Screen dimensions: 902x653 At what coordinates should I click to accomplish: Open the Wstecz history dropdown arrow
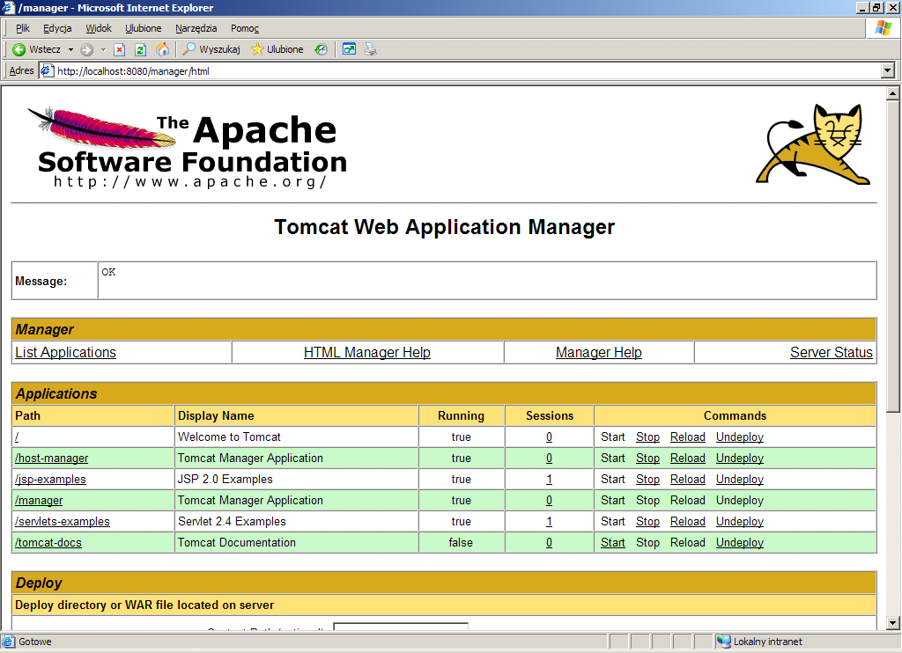click(x=70, y=49)
